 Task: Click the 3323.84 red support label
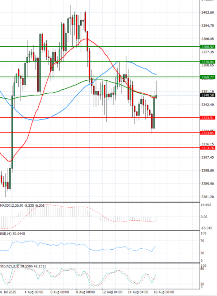[x=208, y=133]
